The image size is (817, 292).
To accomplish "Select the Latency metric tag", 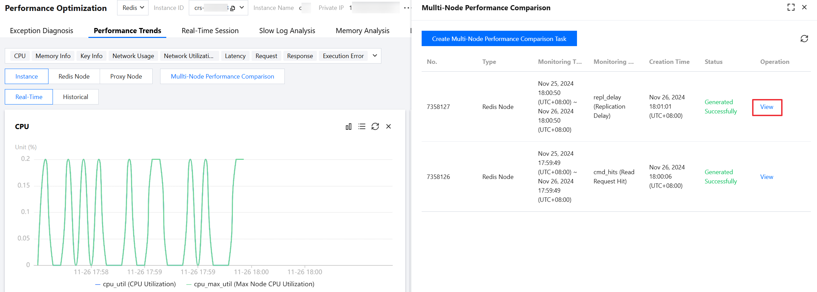I will coord(235,56).
